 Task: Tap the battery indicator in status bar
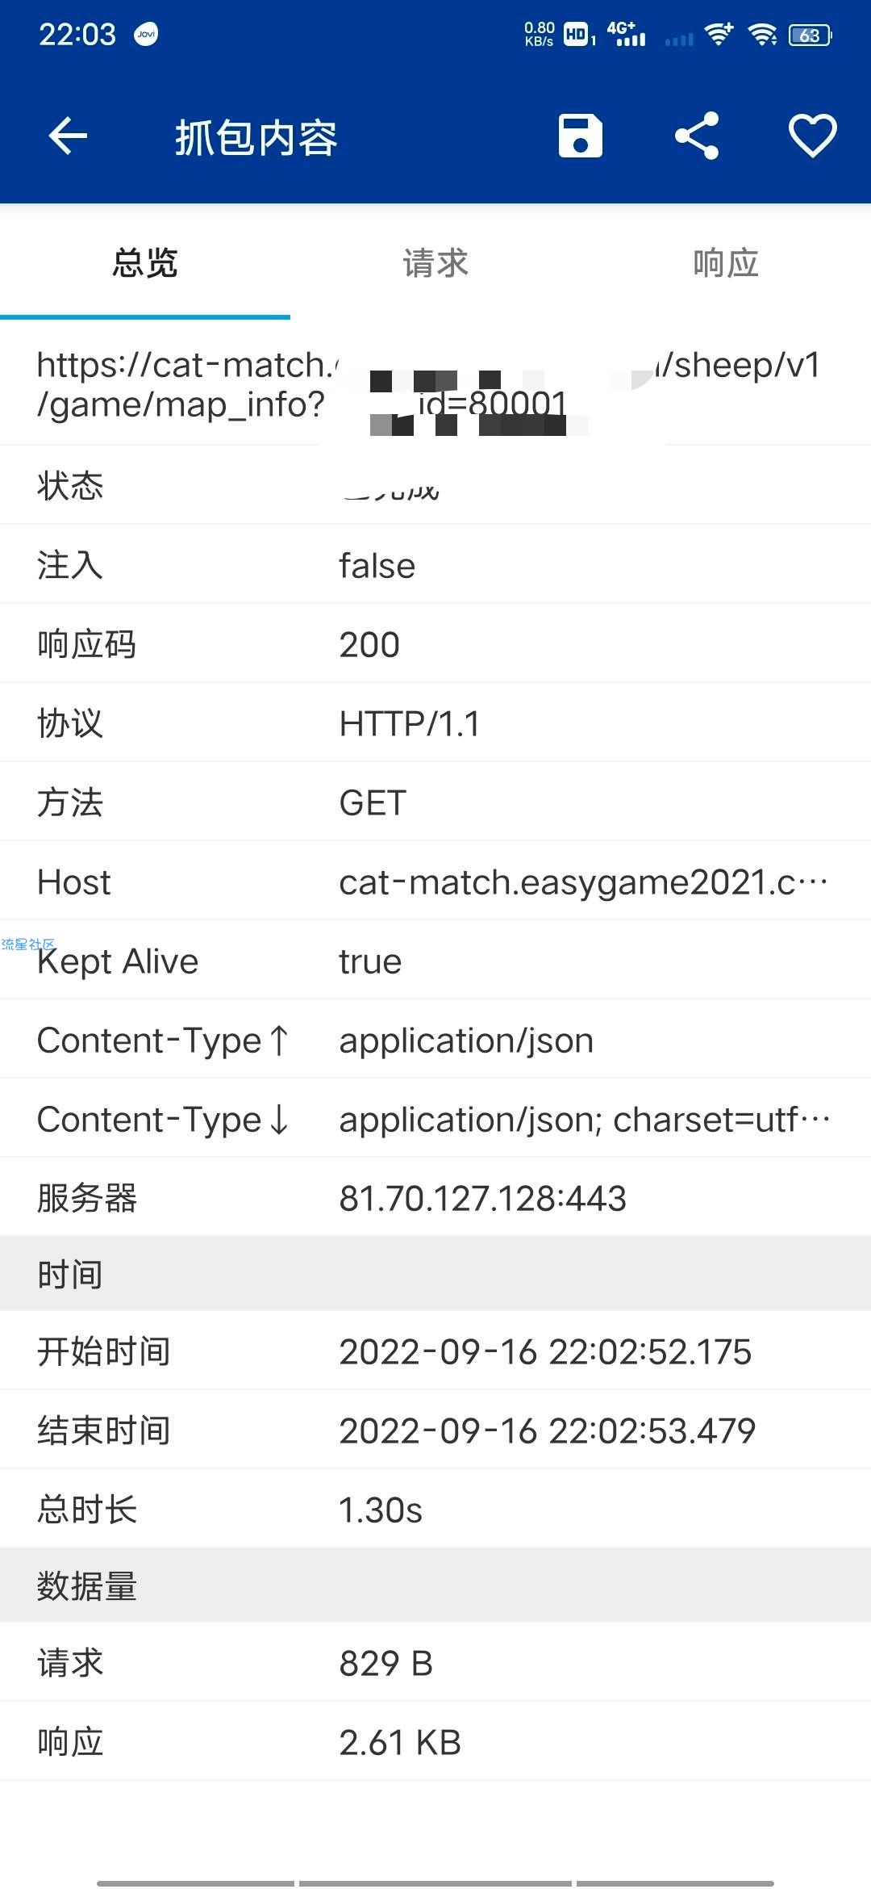coord(811,35)
